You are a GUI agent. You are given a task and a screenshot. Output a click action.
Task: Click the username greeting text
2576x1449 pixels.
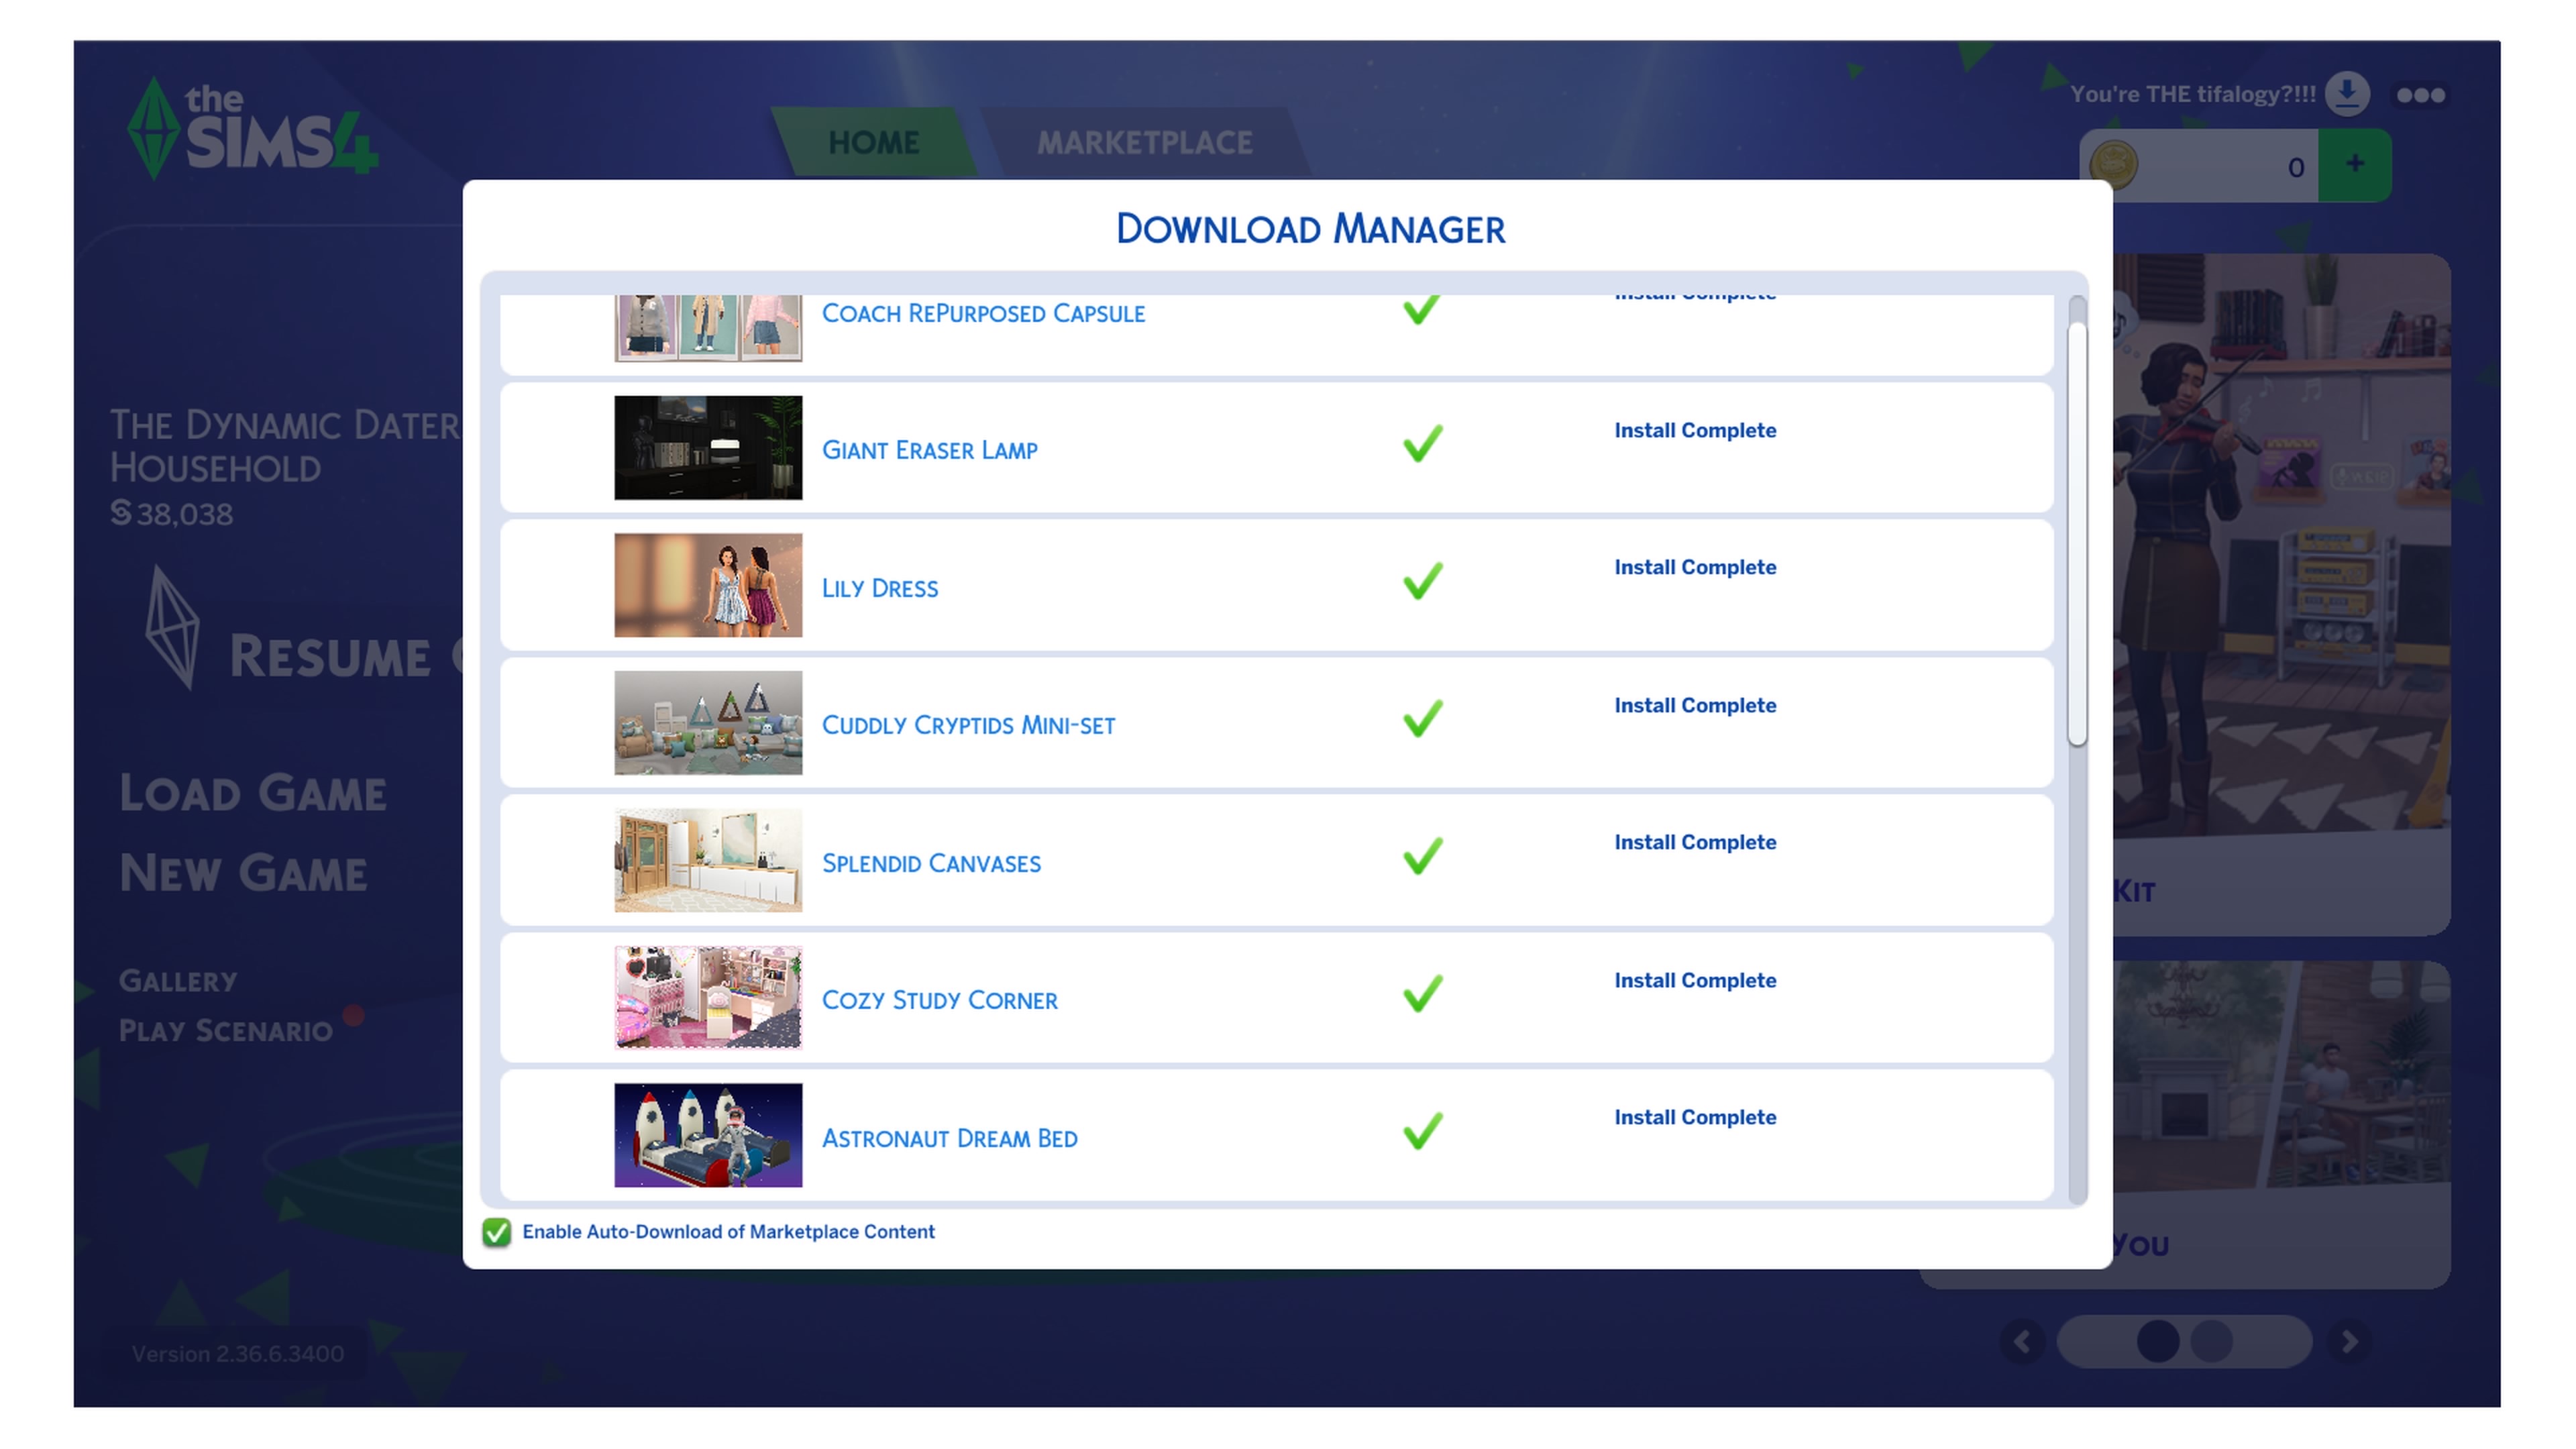pyautogui.click(x=2192, y=94)
